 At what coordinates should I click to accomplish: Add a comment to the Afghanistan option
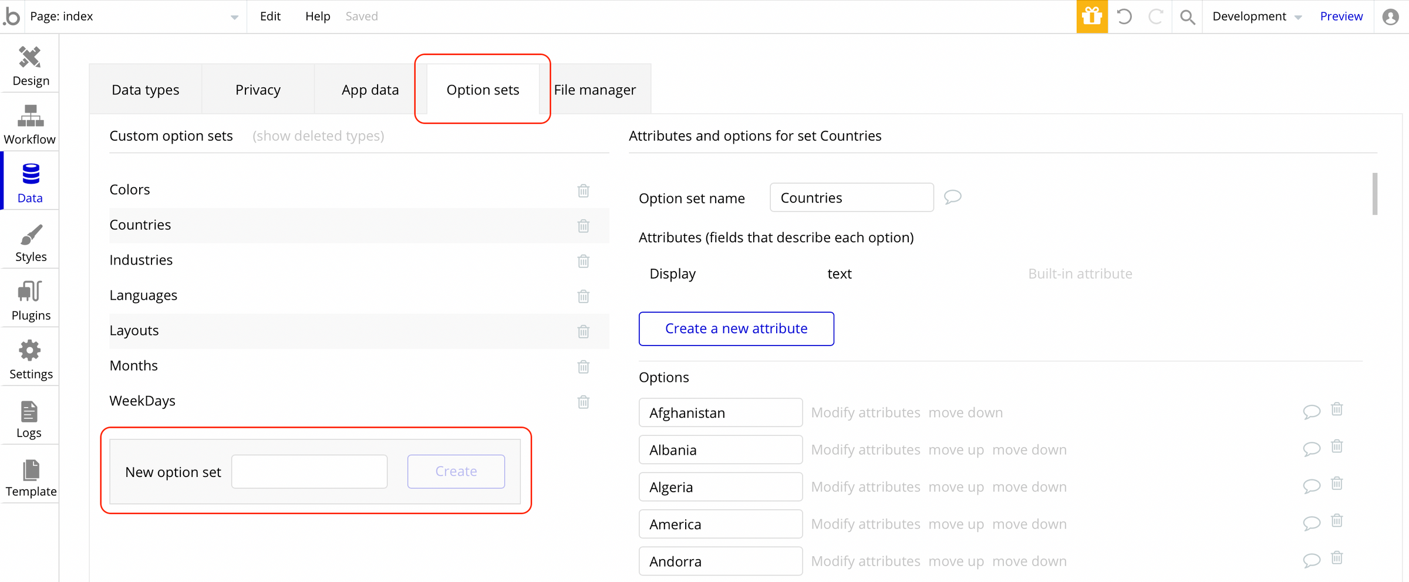(x=1311, y=411)
